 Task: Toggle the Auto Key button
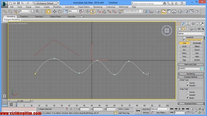coord(146,109)
